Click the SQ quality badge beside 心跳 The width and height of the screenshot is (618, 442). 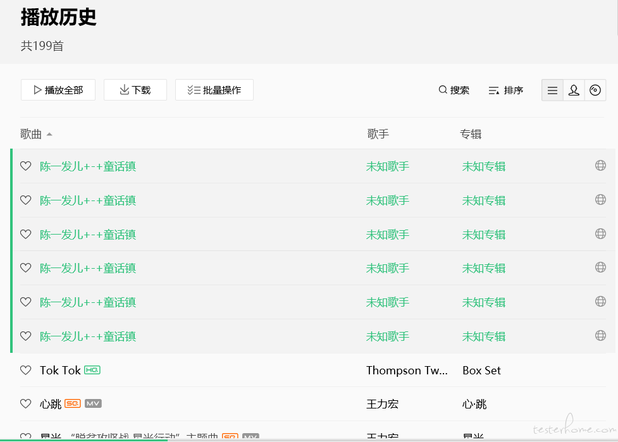73,403
